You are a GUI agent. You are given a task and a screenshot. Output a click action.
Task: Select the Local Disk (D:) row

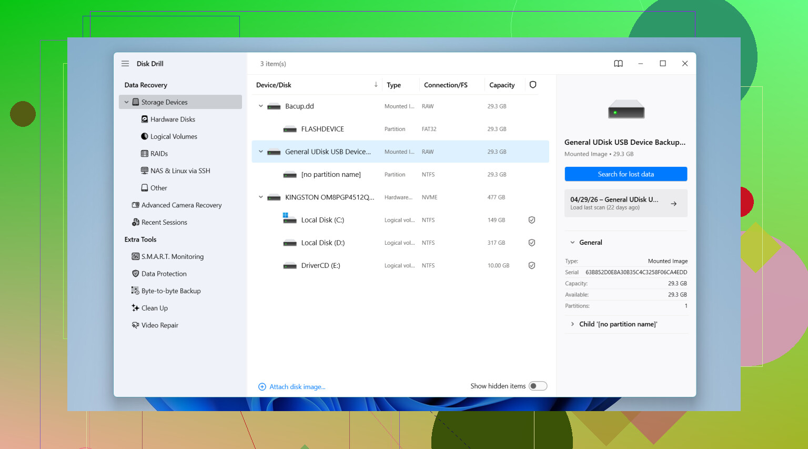point(400,243)
